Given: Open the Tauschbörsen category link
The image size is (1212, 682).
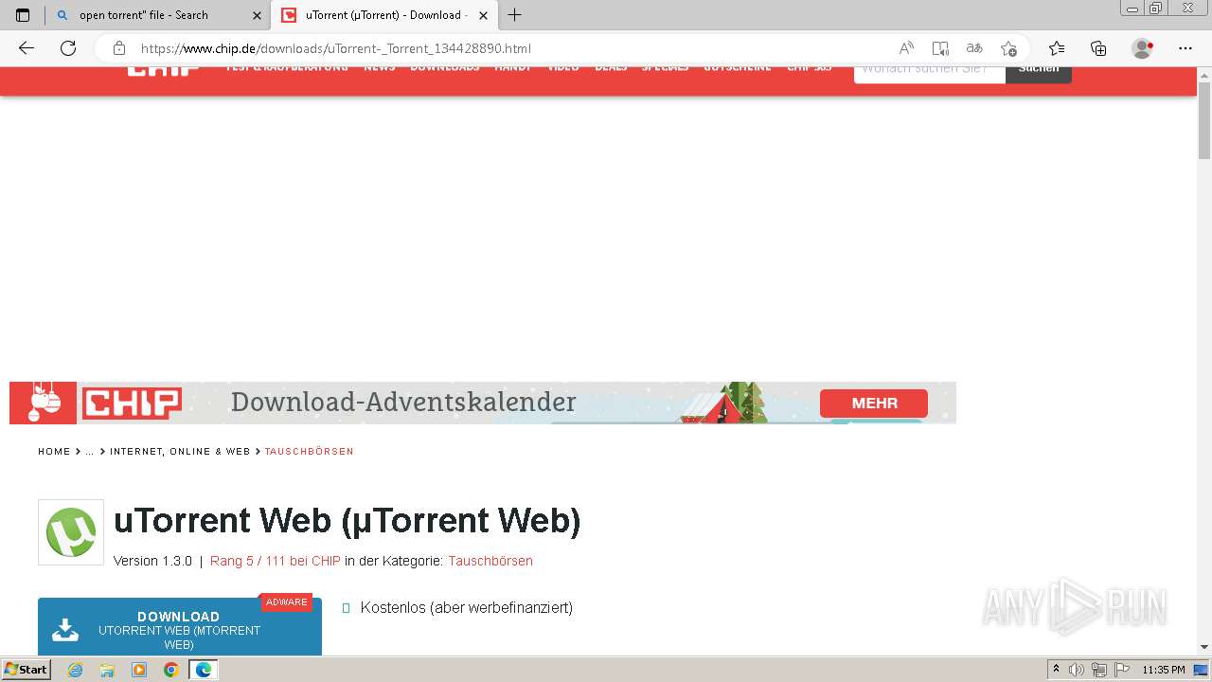Looking at the screenshot, I should coord(490,561).
